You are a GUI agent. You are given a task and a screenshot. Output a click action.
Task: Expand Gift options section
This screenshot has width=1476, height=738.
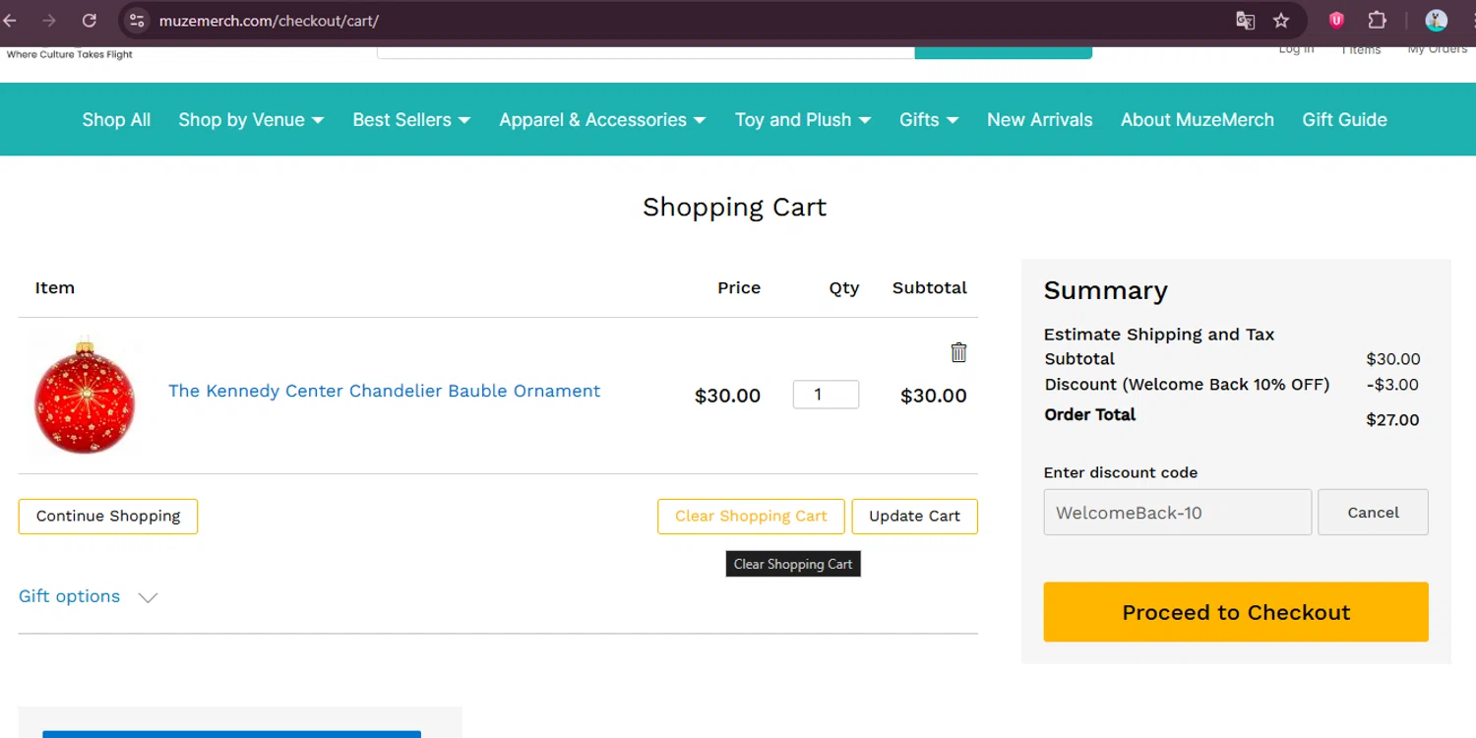89,596
